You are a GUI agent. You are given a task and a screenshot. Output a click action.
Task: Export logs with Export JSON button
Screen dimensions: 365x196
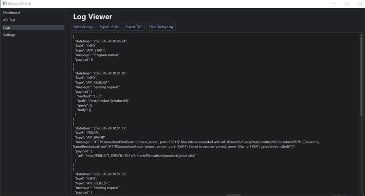(109, 27)
